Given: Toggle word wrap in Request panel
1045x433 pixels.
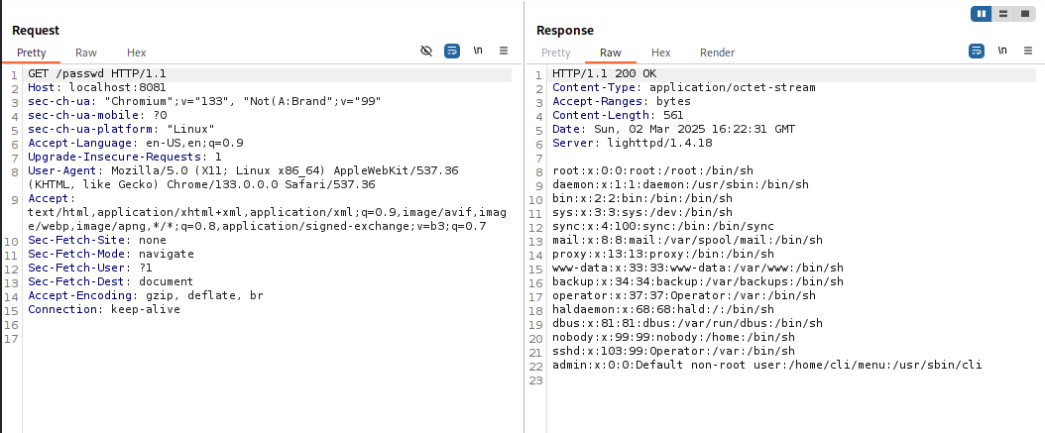Looking at the screenshot, I should [x=452, y=51].
